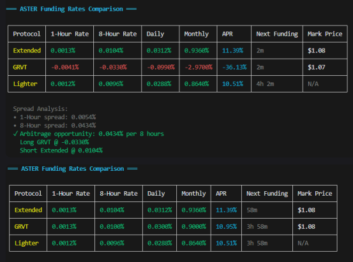Click the "4h 2m" next funding cell
This screenshot has width=353, height=262.
click(265, 84)
